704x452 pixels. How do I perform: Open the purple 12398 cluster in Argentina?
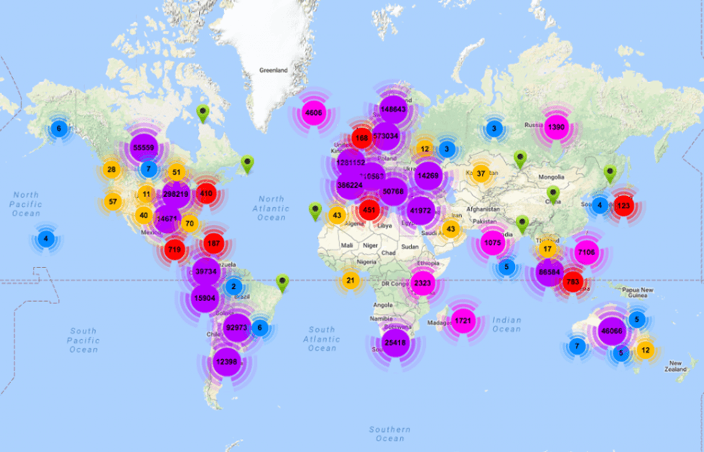coord(226,361)
